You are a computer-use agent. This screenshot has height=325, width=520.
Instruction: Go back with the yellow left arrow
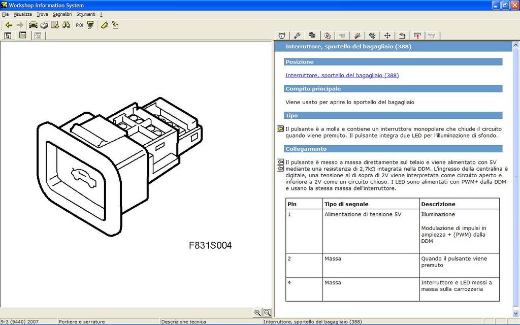tap(9, 25)
